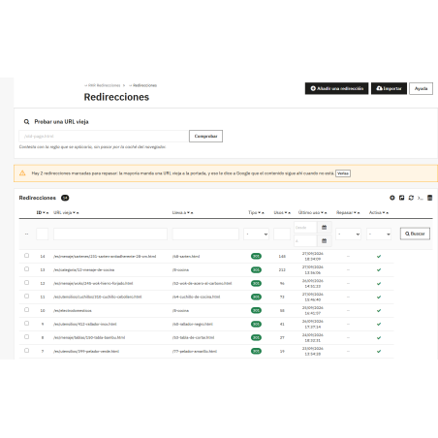This screenshot has width=438, height=438.
Task: Select the checkbox for redirect ID 8
Action: (26, 337)
